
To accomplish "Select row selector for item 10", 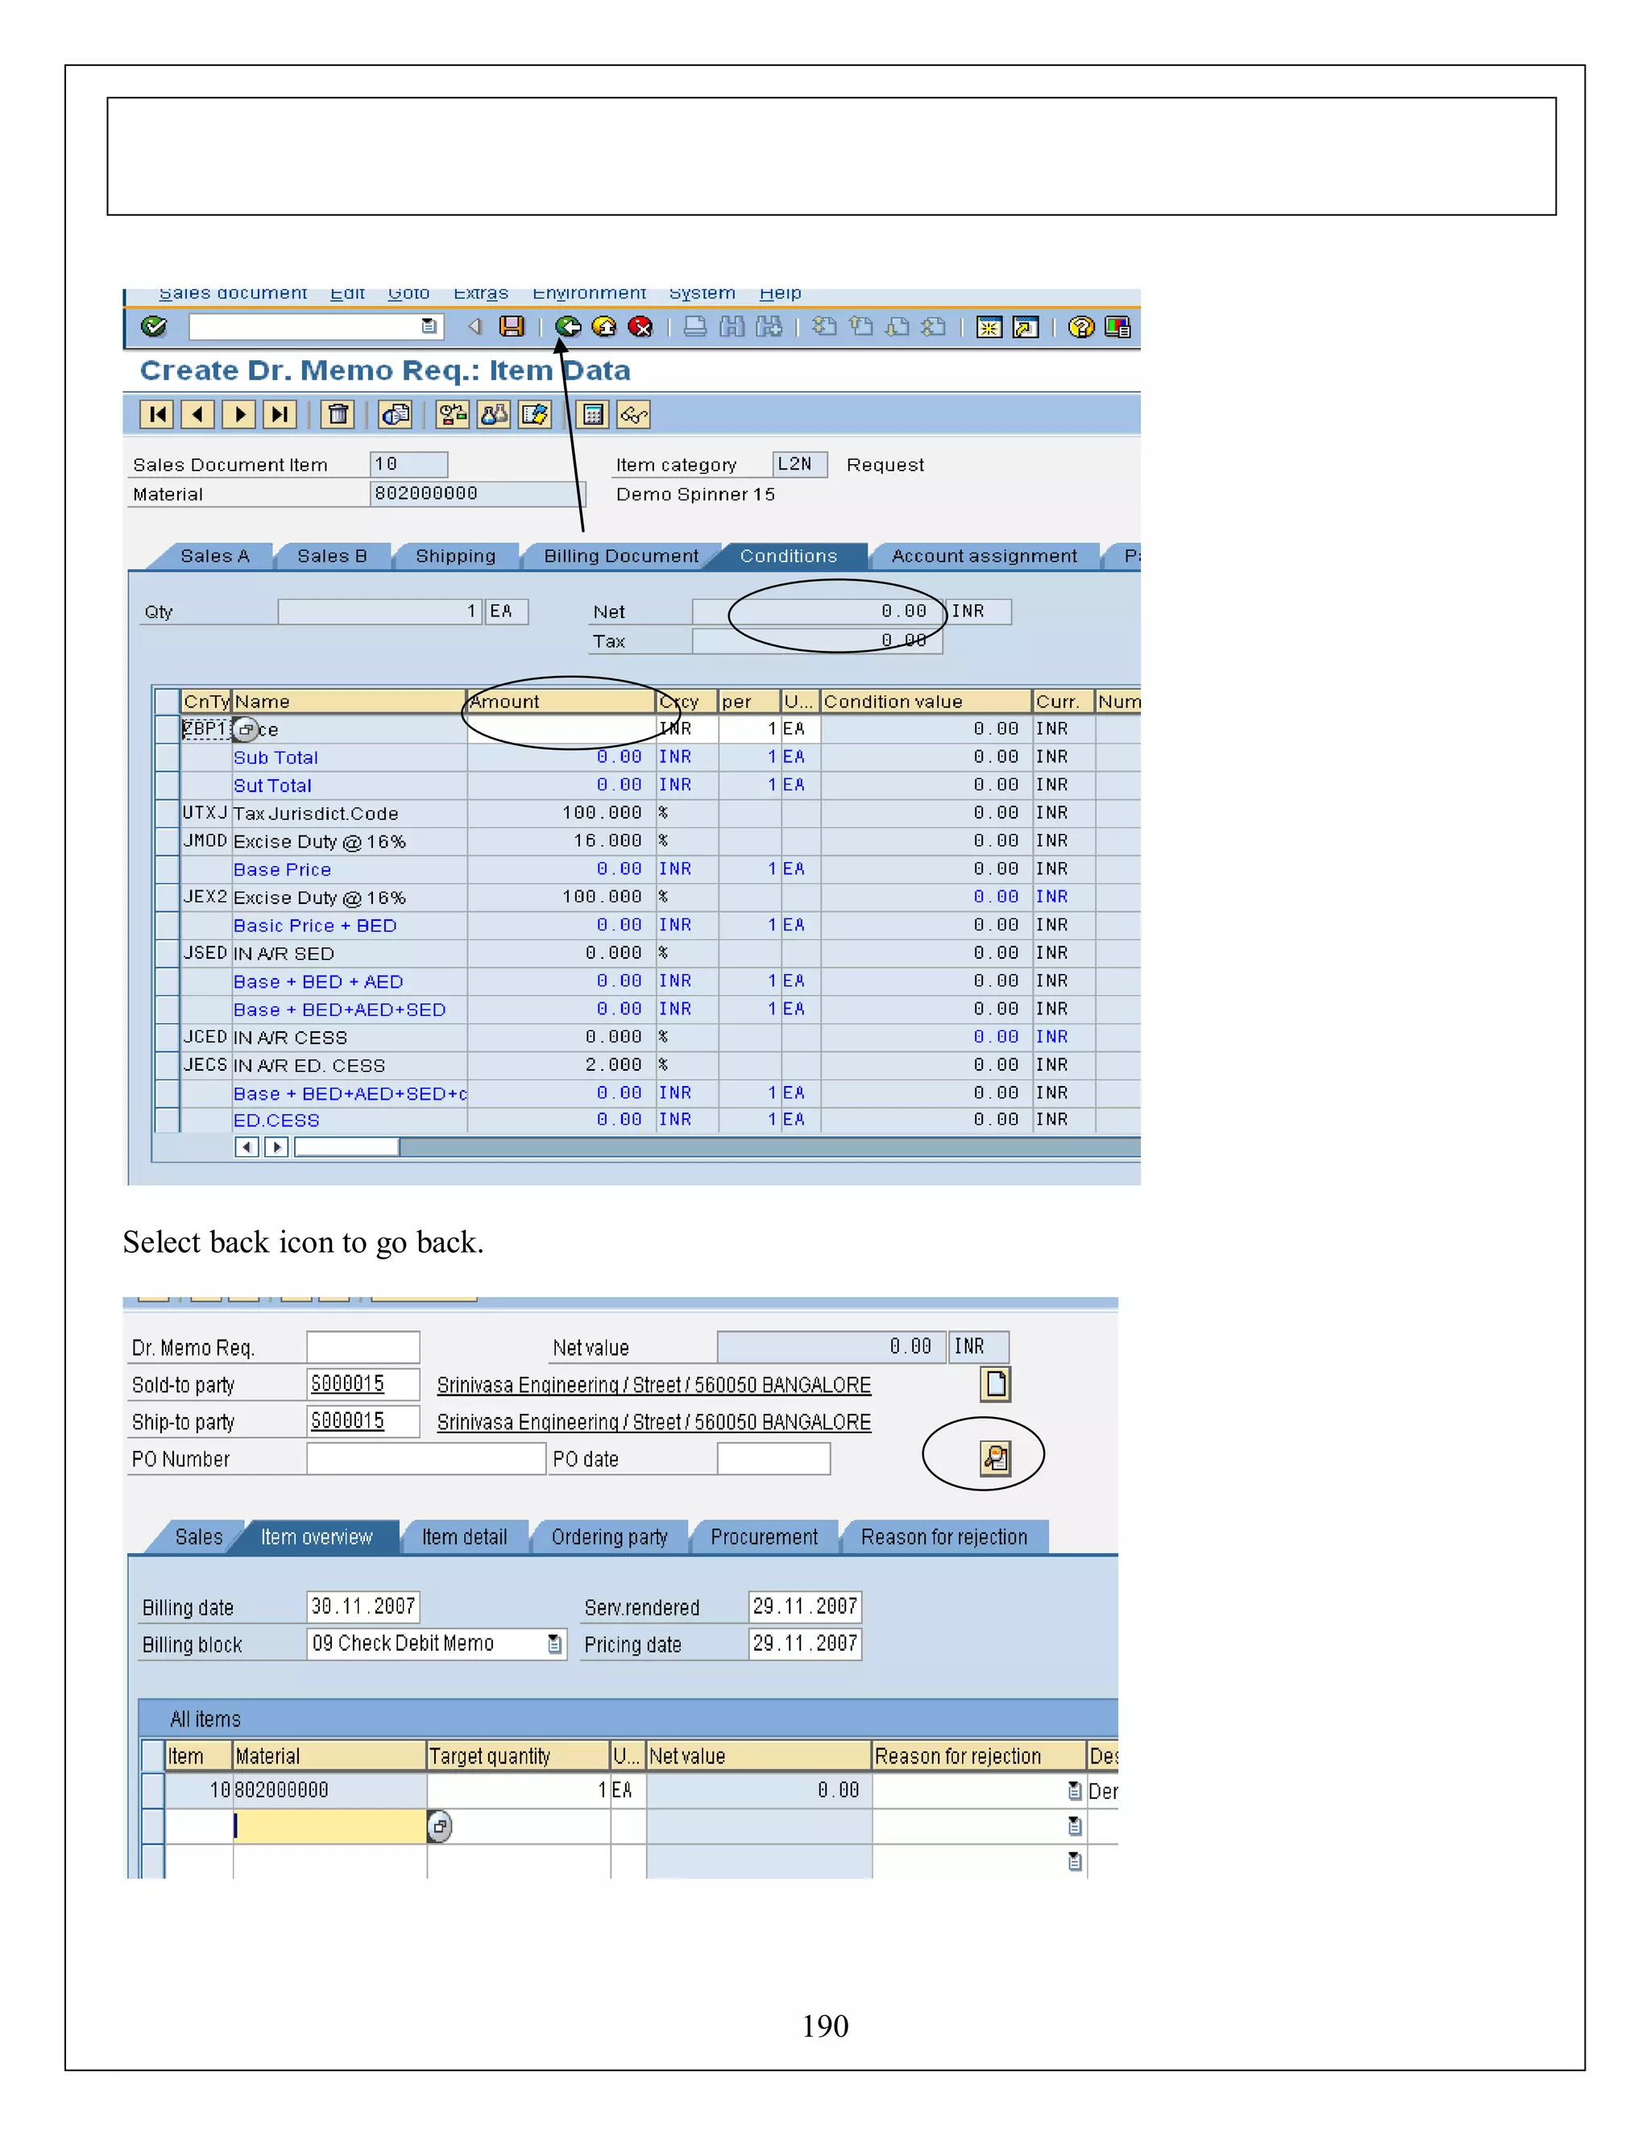I will tap(152, 1791).
